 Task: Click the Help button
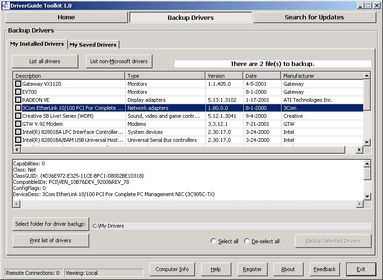tap(216, 269)
